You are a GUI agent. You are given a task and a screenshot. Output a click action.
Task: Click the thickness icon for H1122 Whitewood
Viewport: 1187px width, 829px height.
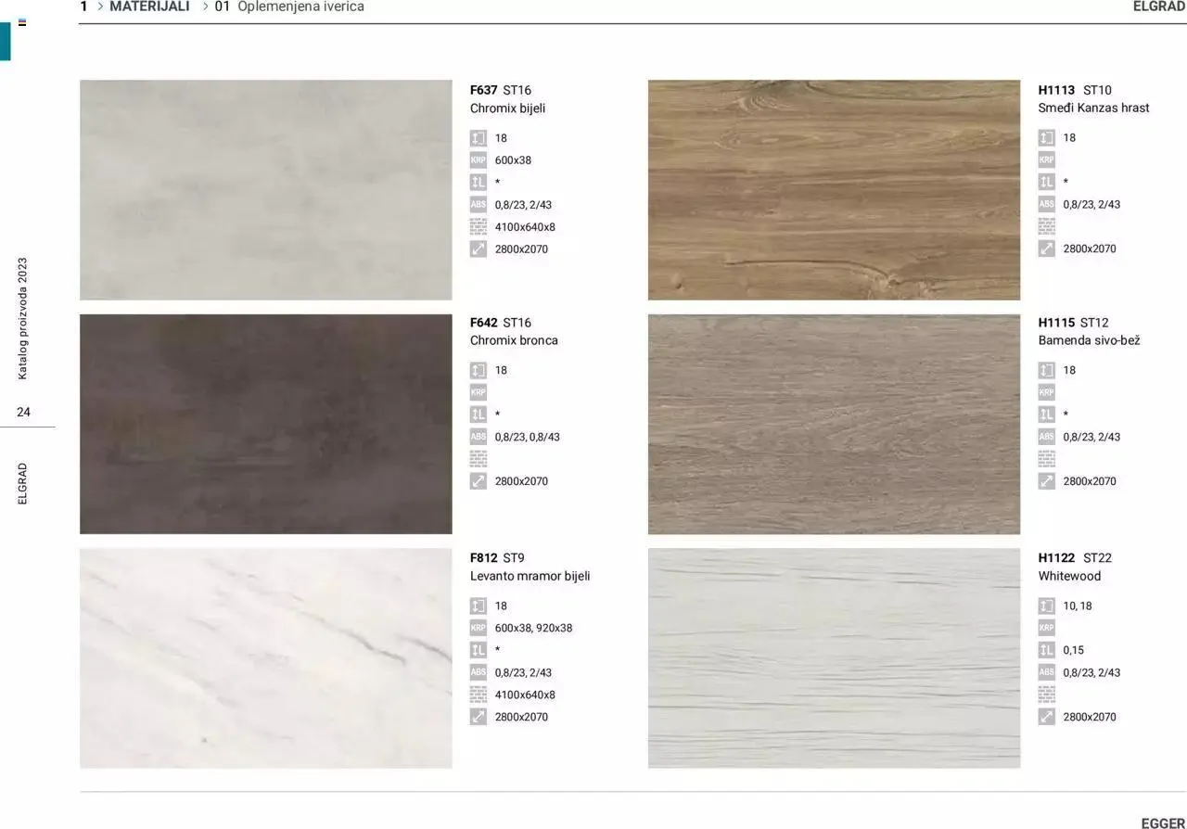[x=1046, y=606]
